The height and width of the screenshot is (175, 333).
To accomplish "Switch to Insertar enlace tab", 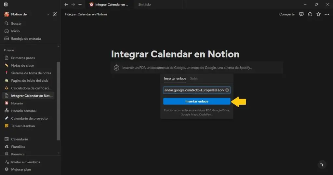I will point(175,79).
